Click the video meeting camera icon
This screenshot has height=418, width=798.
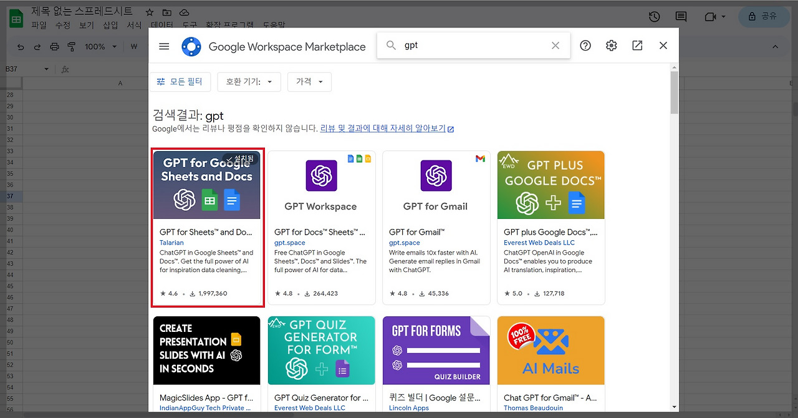pyautogui.click(x=710, y=17)
